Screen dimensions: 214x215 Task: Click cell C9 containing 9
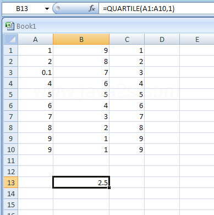pyautogui.click(x=127, y=138)
